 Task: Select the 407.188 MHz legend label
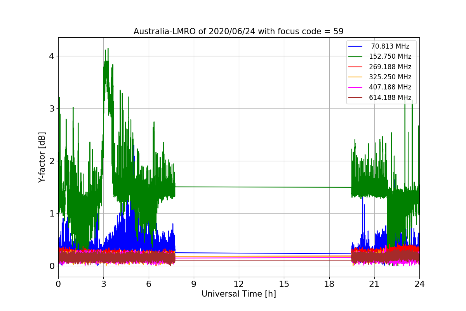390,87
